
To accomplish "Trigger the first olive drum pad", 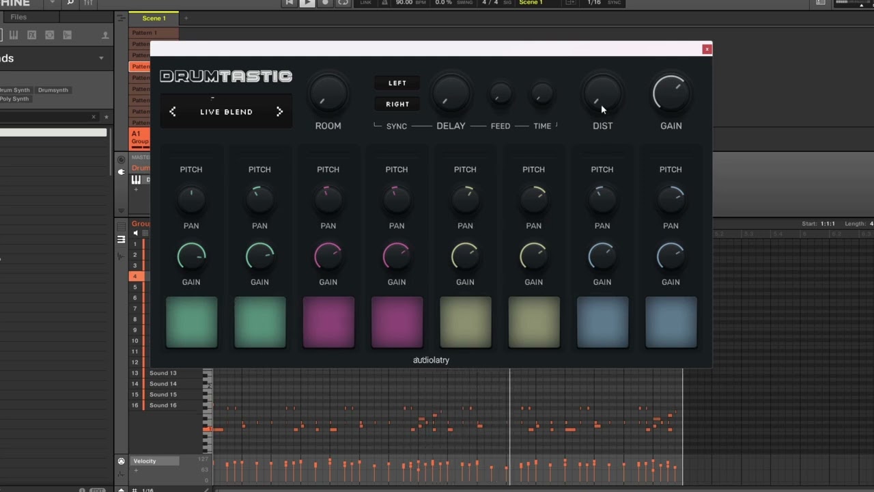I will click(465, 323).
